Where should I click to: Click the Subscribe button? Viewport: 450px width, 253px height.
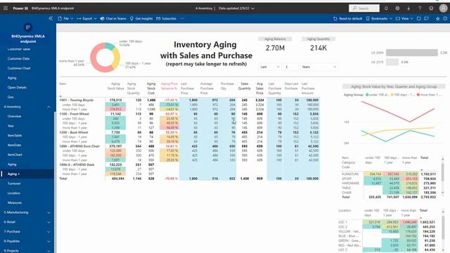166,18
